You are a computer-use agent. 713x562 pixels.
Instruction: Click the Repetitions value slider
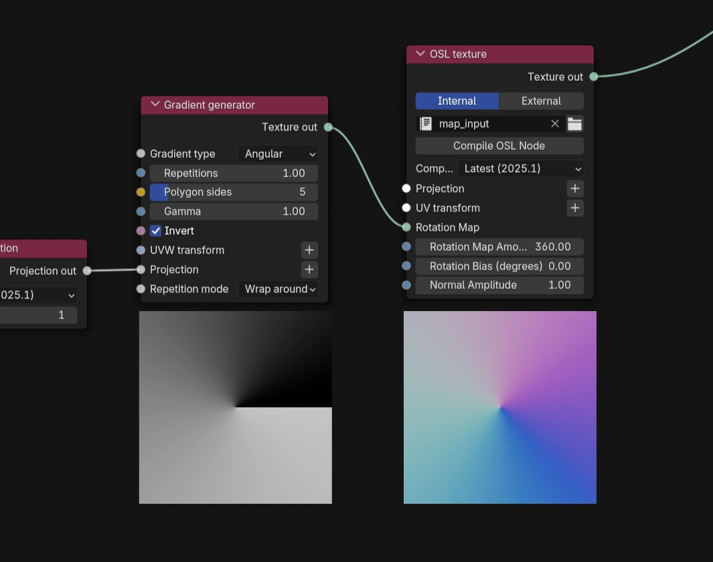[234, 173]
